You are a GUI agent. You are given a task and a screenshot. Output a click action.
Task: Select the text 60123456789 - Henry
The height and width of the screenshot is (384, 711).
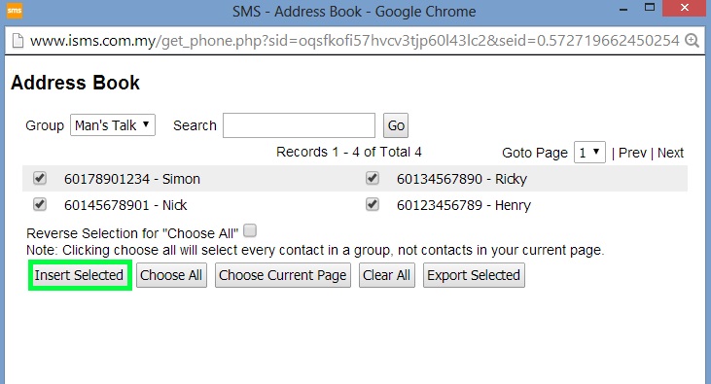pyautogui.click(x=463, y=205)
